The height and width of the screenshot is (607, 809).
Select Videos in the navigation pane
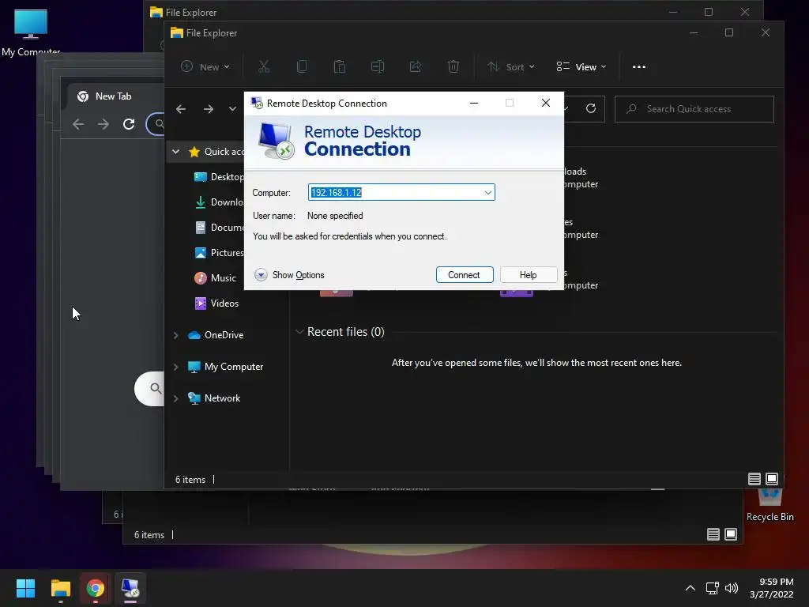pyautogui.click(x=216, y=303)
